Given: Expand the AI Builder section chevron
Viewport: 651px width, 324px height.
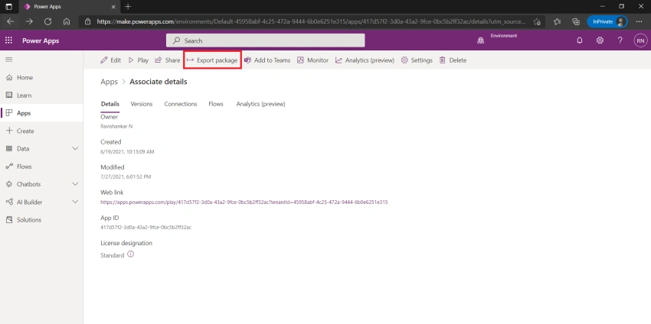Looking at the screenshot, I should click(75, 202).
